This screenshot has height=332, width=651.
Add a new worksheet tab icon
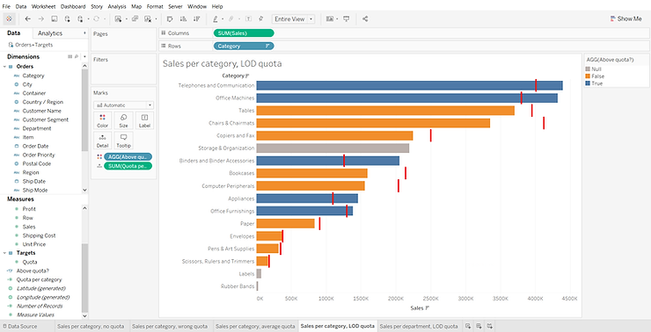click(468, 326)
